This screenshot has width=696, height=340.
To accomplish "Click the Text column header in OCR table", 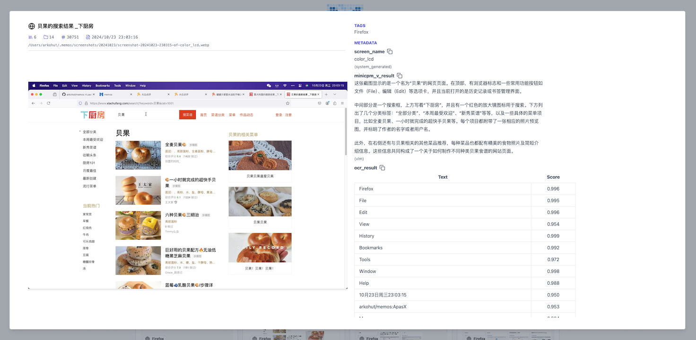I will pyautogui.click(x=443, y=177).
